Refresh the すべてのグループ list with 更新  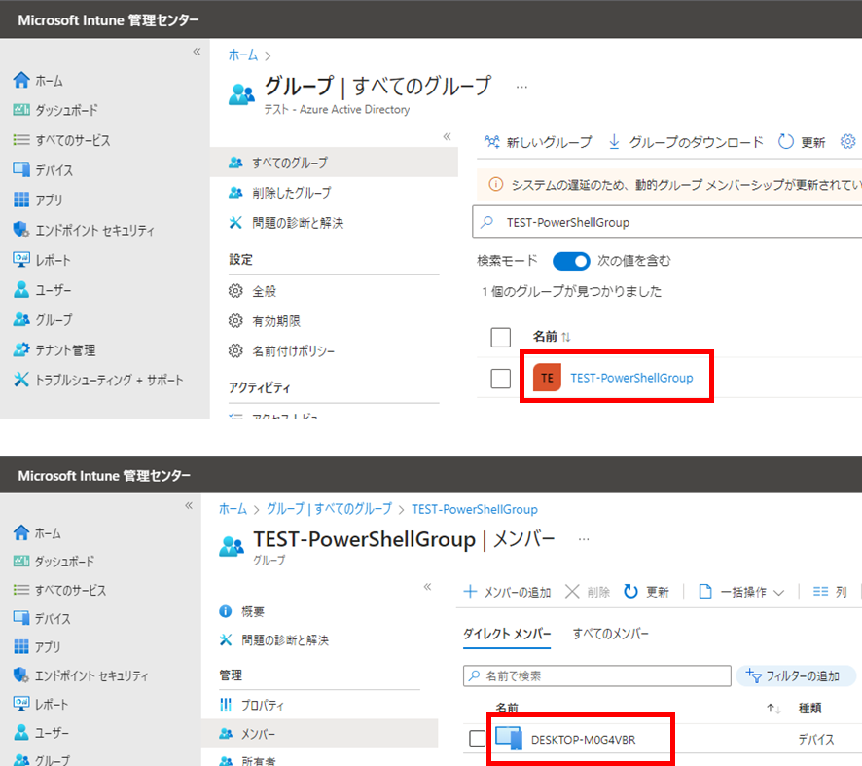[802, 142]
